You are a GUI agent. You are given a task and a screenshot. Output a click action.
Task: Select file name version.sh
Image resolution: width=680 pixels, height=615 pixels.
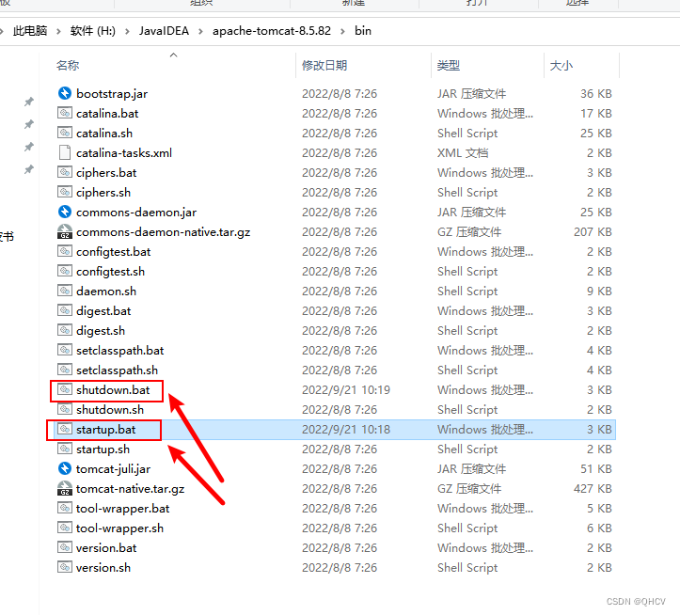click(x=103, y=568)
